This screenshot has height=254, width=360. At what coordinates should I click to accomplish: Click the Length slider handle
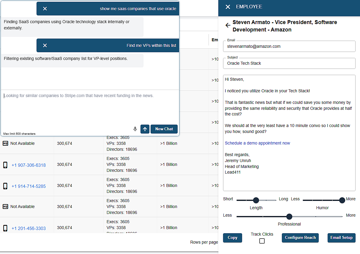click(x=256, y=200)
